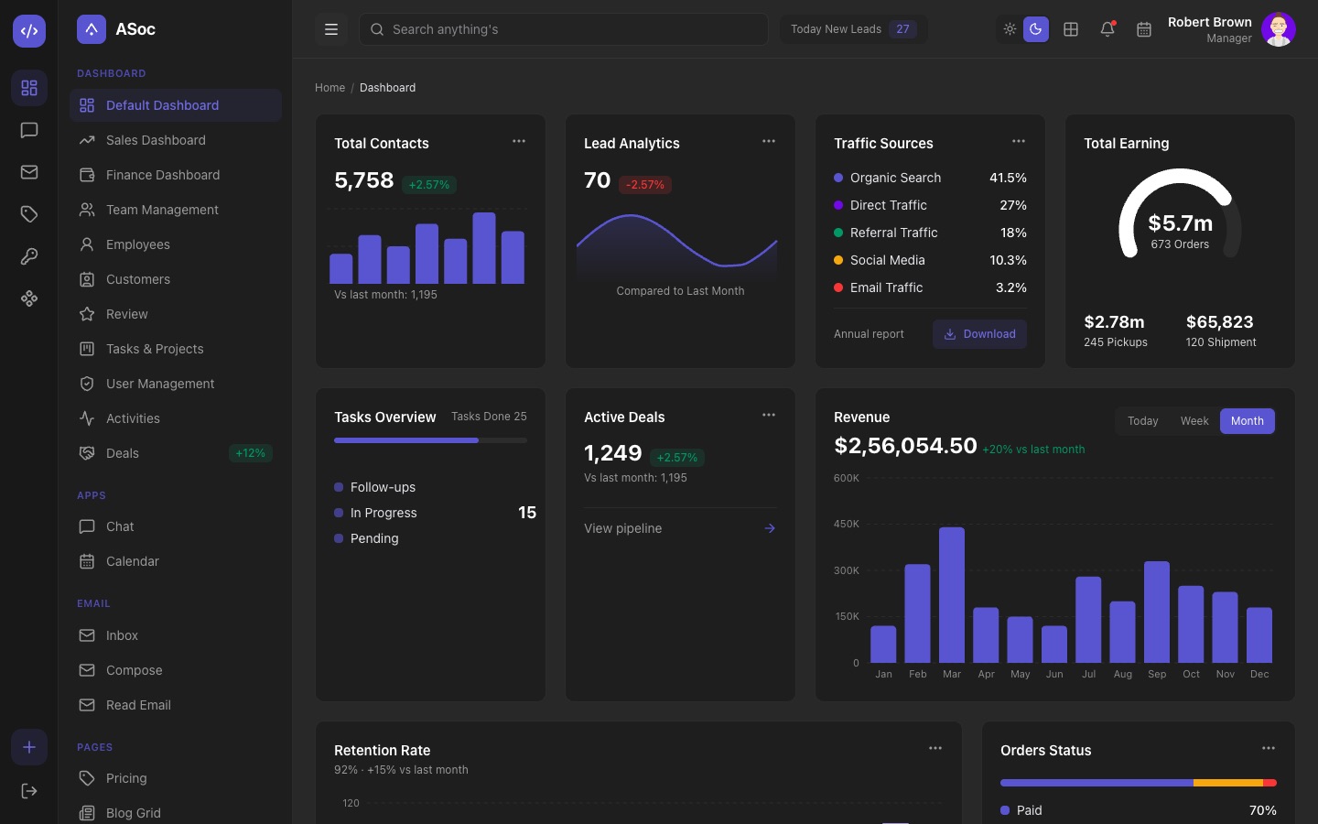
Task: Click the ASoc logo icon
Action: click(x=92, y=29)
